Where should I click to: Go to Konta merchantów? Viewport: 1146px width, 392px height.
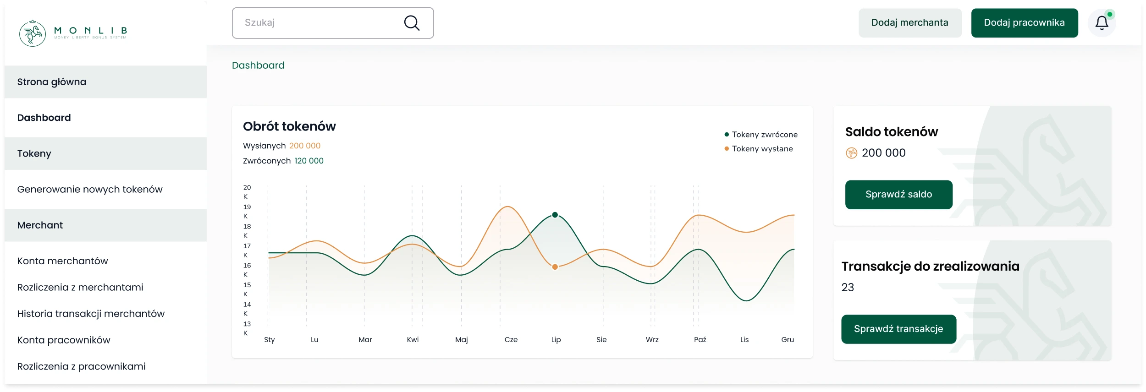click(62, 261)
